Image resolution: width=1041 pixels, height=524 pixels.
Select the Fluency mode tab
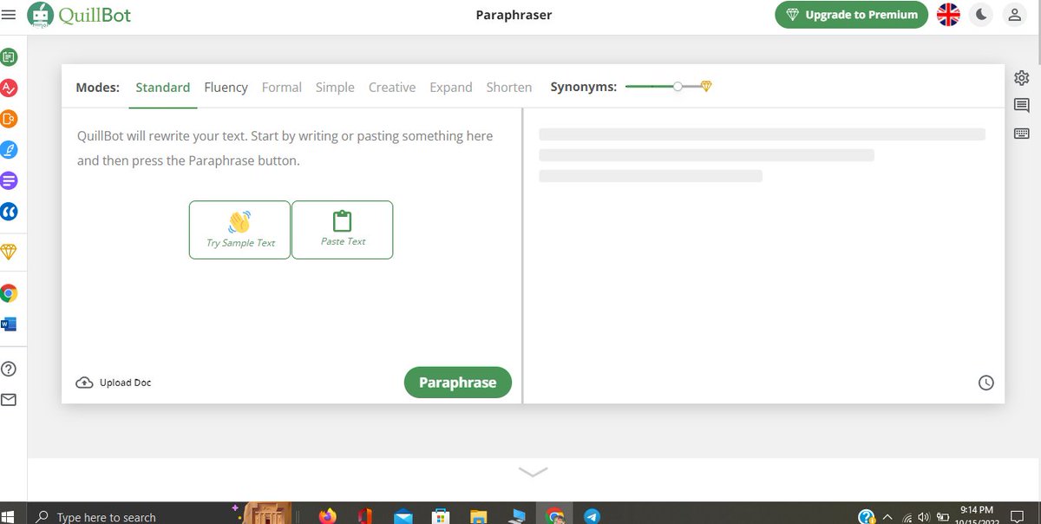coord(226,88)
